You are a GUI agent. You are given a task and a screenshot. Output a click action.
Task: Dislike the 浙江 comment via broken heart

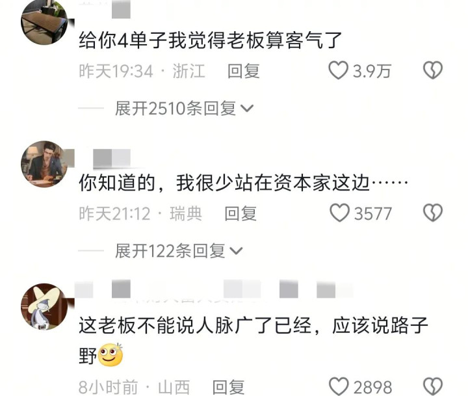(x=433, y=70)
